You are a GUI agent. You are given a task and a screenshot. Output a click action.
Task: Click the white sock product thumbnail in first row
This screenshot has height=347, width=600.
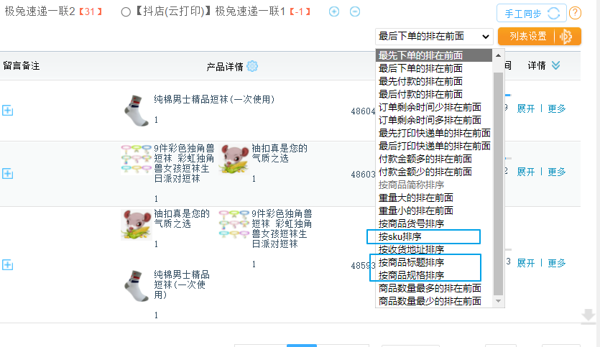pyautogui.click(x=137, y=111)
